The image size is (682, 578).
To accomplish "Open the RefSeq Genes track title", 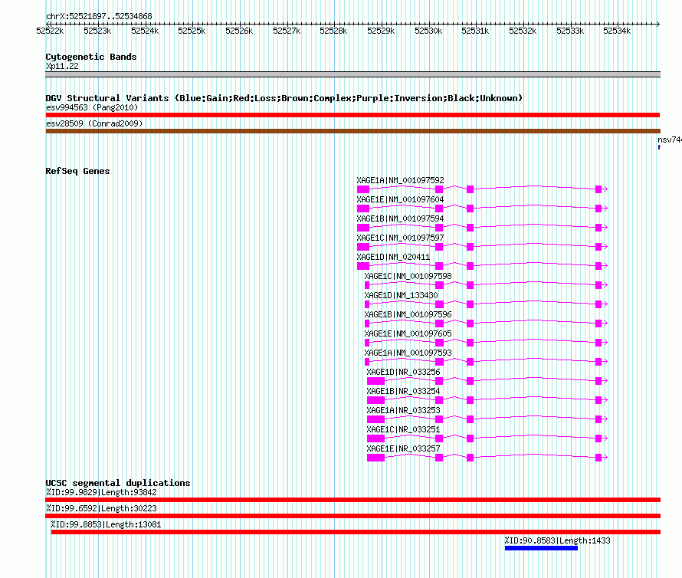I will point(78,171).
